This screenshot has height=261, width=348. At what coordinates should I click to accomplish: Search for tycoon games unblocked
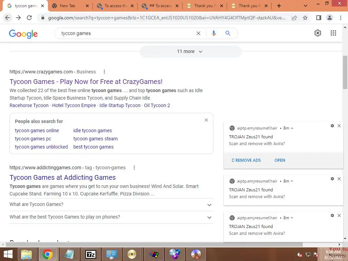[x=41, y=147]
